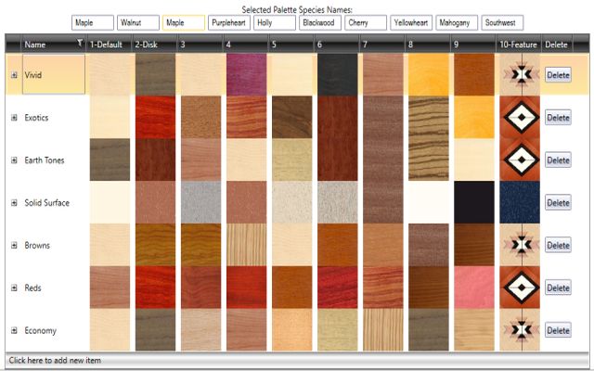Select the Browns row's Southwest feature pattern

pos(519,245)
